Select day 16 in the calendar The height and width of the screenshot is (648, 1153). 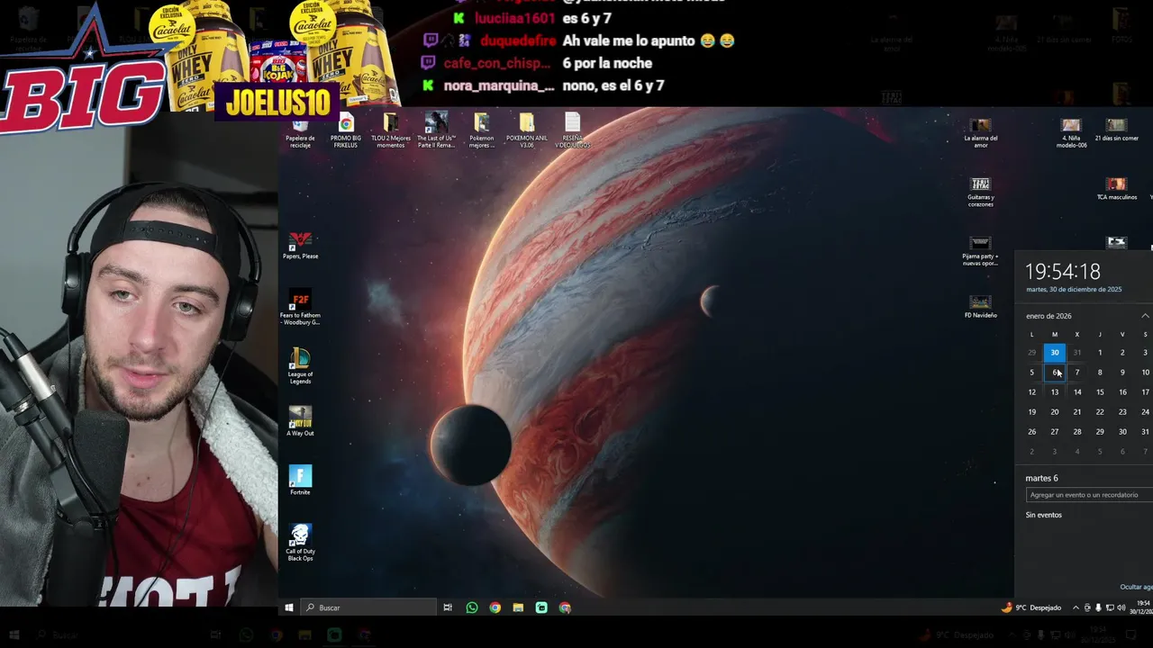coord(1122,392)
